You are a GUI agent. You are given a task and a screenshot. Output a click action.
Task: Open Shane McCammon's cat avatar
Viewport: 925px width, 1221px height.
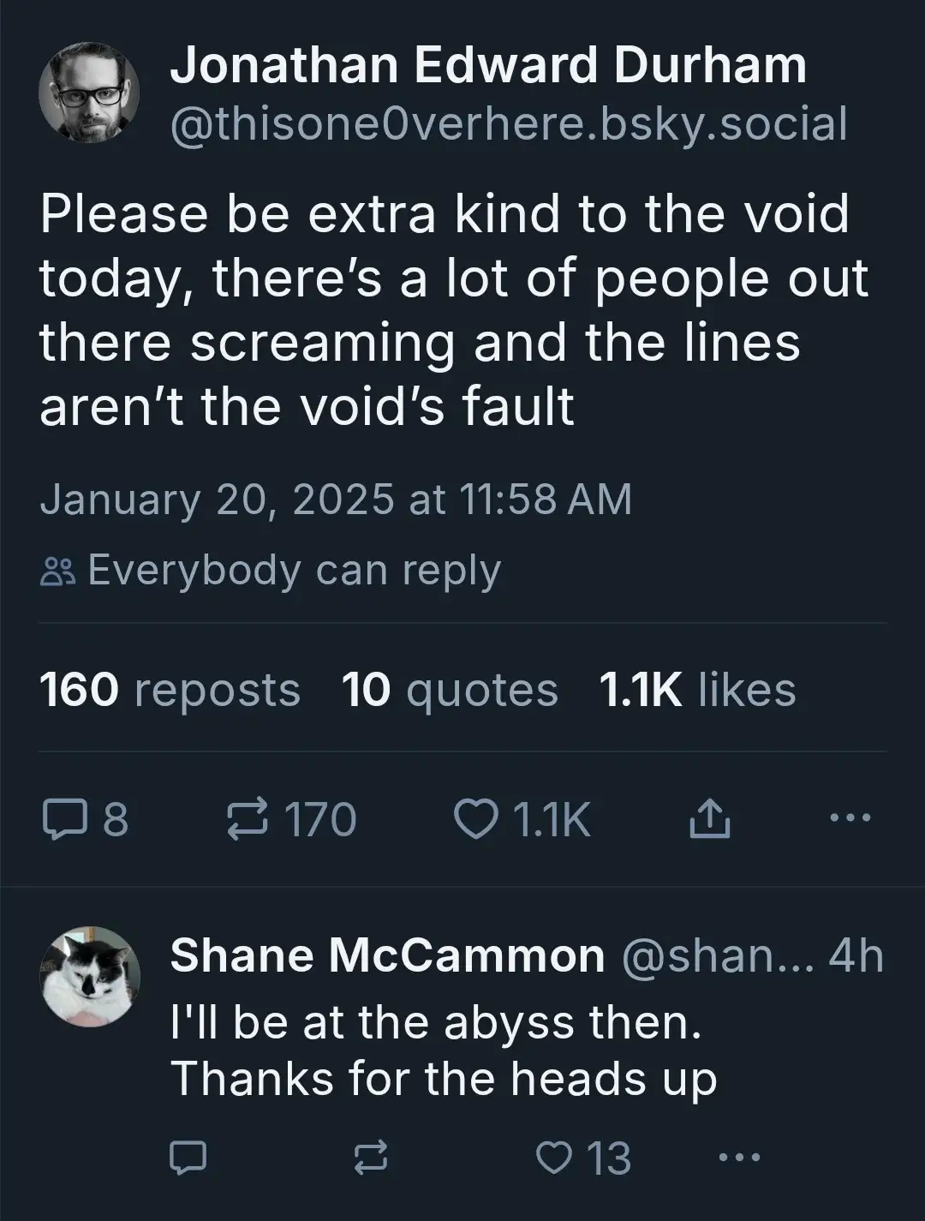[x=89, y=976]
